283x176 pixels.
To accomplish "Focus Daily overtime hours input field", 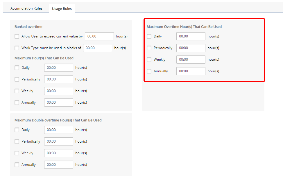I will click(191, 36).
